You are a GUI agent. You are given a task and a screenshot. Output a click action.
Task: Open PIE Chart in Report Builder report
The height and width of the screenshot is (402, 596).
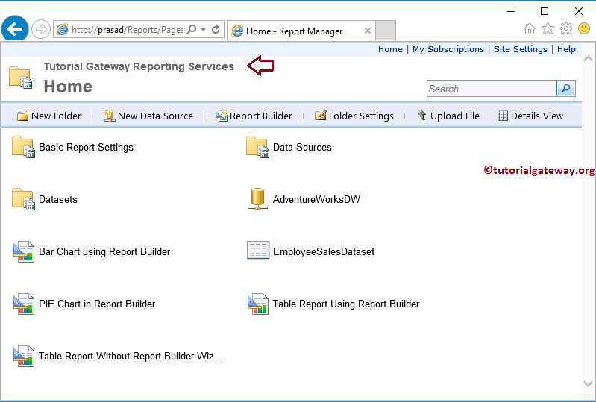97,304
